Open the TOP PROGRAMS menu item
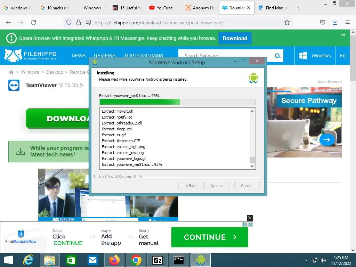 tap(144, 55)
